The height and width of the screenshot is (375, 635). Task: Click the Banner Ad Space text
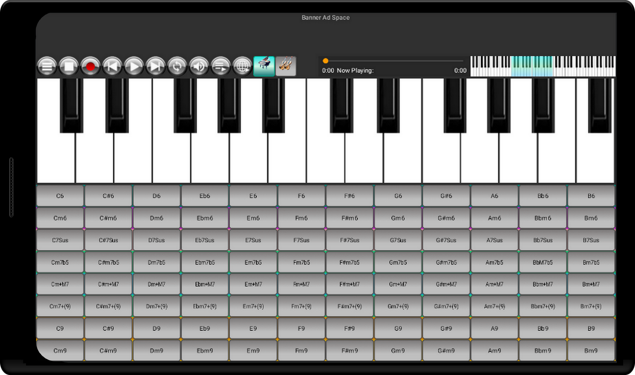point(326,18)
